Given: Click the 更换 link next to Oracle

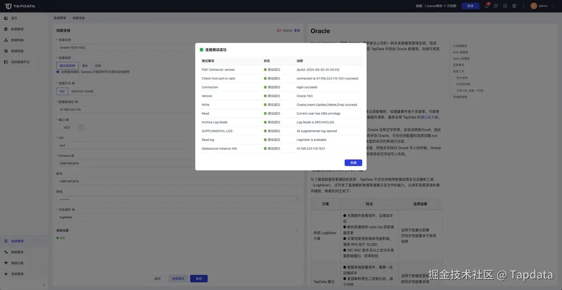Looking at the screenshot, I should (x=297, y=31).
